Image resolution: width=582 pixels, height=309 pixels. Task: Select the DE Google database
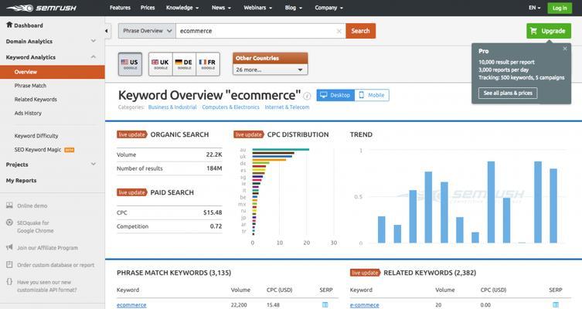tap(184, 64)
